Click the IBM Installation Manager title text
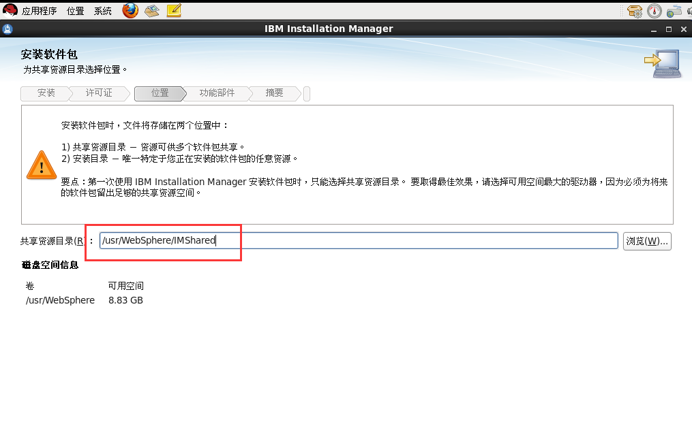Viewport: 692px width, 441px height. [329, 29]
